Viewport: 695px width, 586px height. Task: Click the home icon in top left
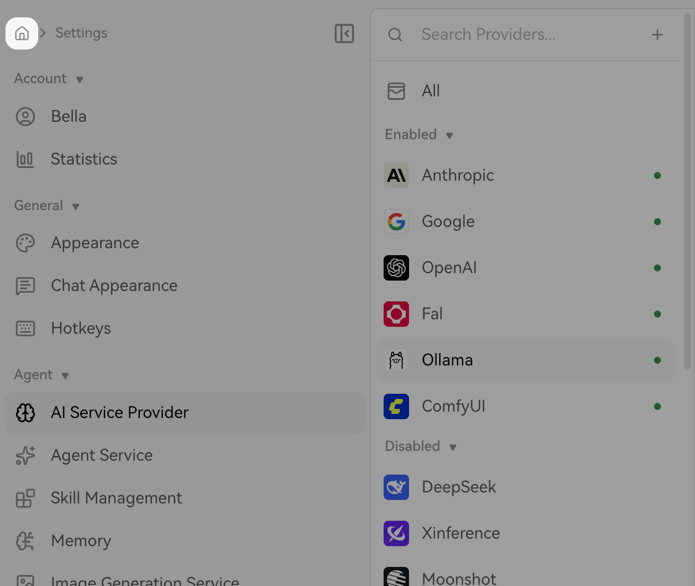point(21,33)
